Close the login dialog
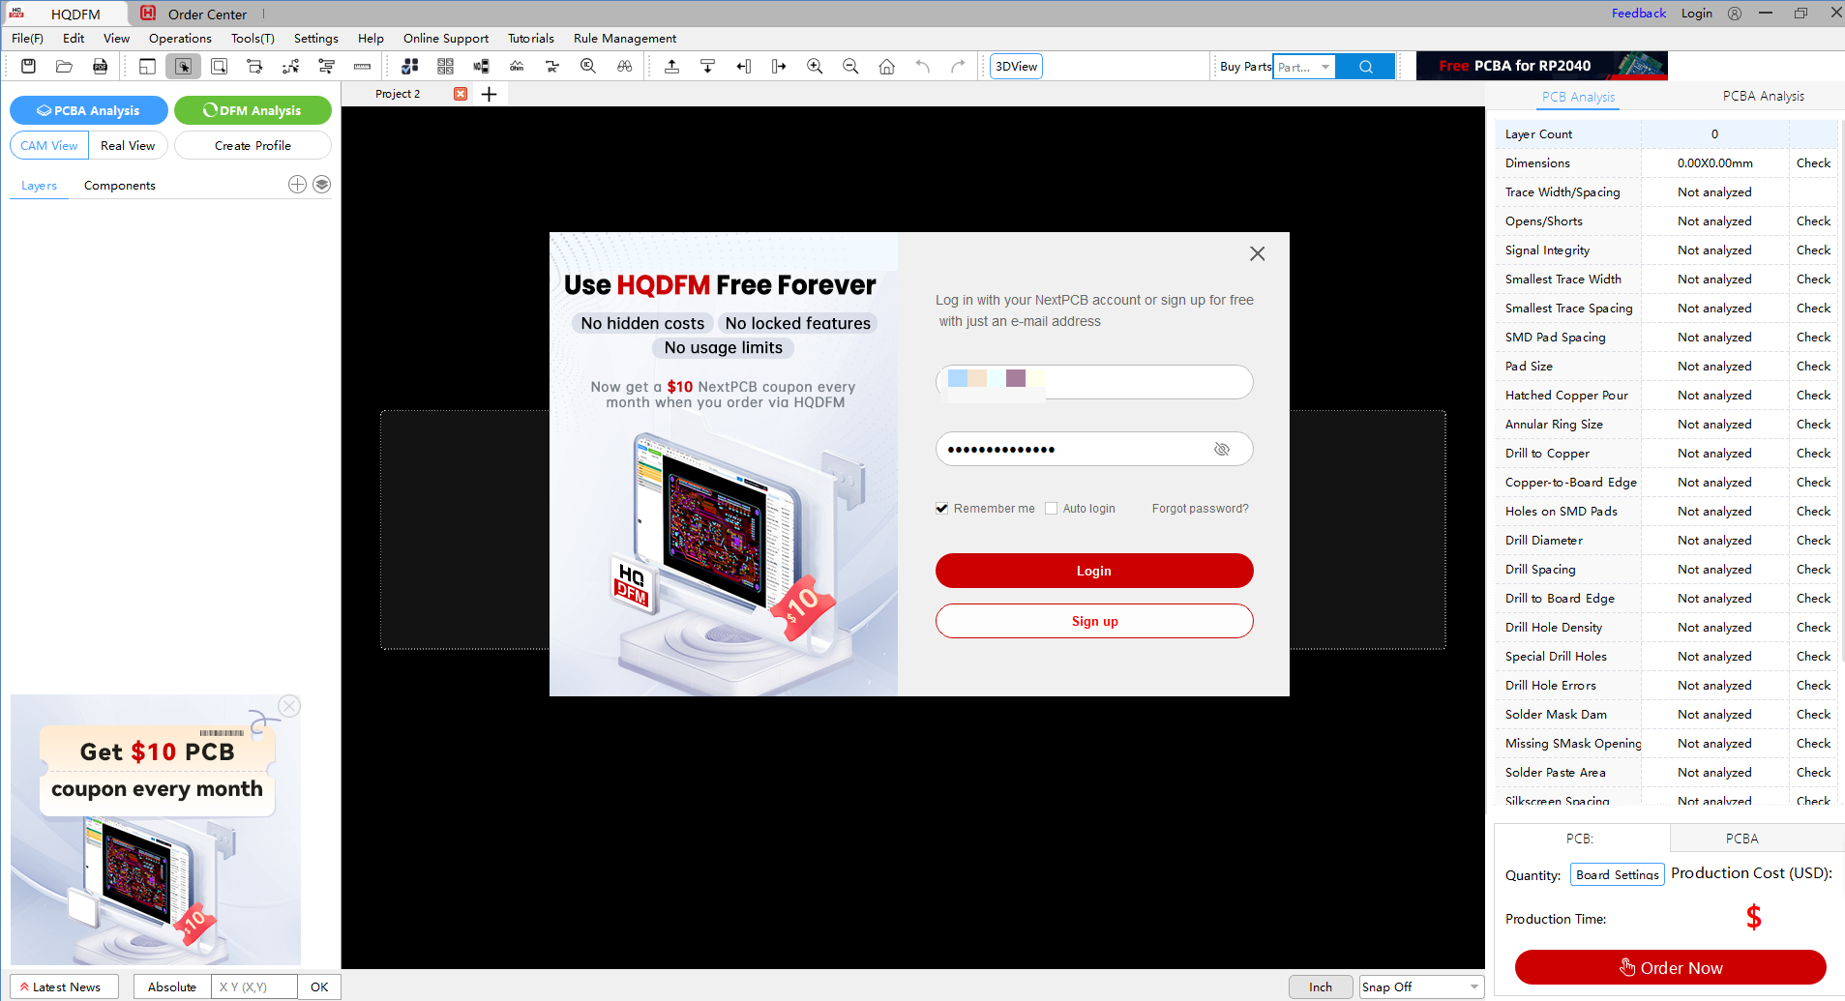The width and height of the screenshot is (1845, 1001). (1257, 253)
